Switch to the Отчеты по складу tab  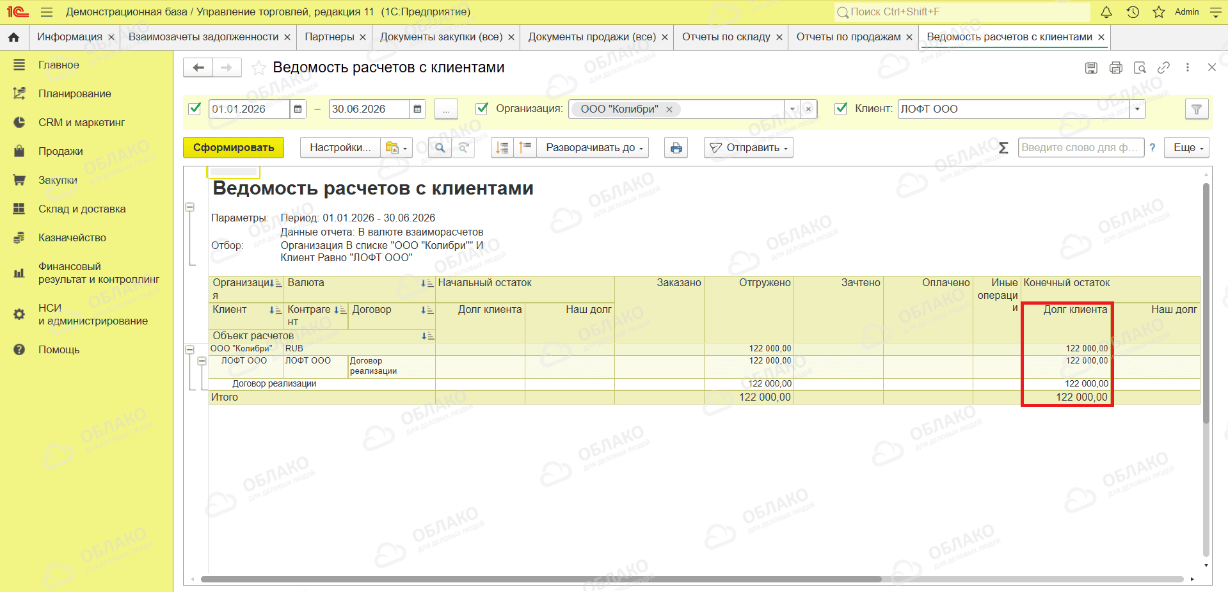point(726,37)
